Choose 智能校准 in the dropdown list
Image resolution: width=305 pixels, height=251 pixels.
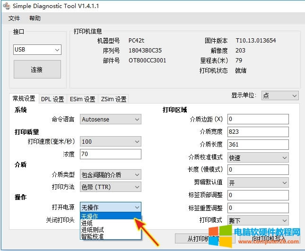93,236
